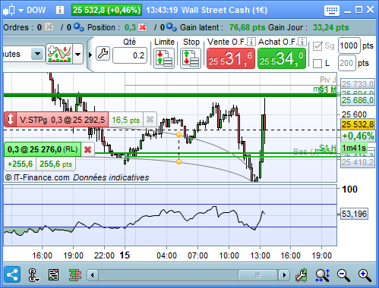
Task: Click the horizontal chart scrollbar thumb
Action: (257, 275)
